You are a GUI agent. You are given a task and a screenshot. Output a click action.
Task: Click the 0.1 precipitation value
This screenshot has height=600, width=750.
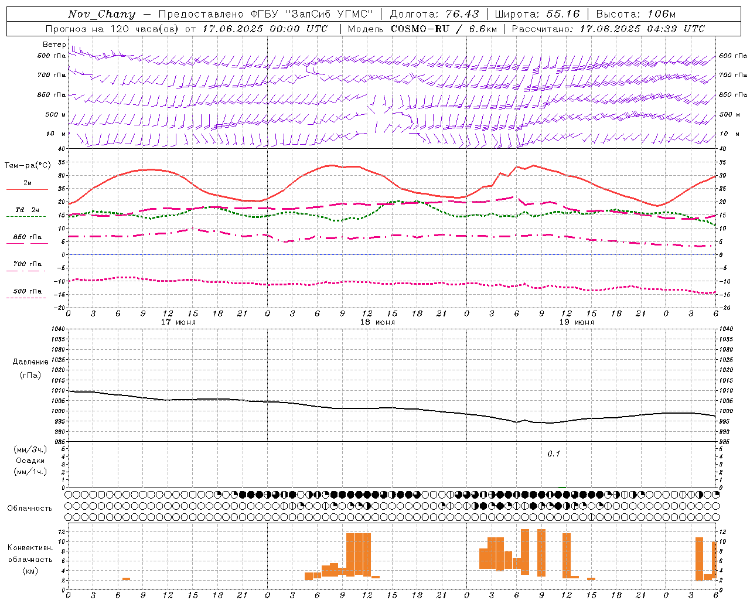(554, 454)
